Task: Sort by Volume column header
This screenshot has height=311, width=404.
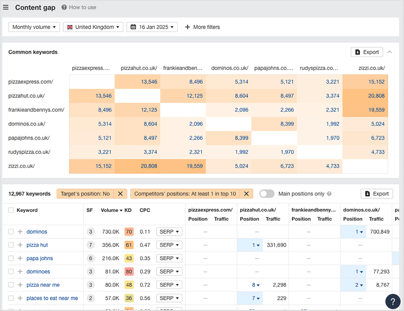Action: [112, 210]
